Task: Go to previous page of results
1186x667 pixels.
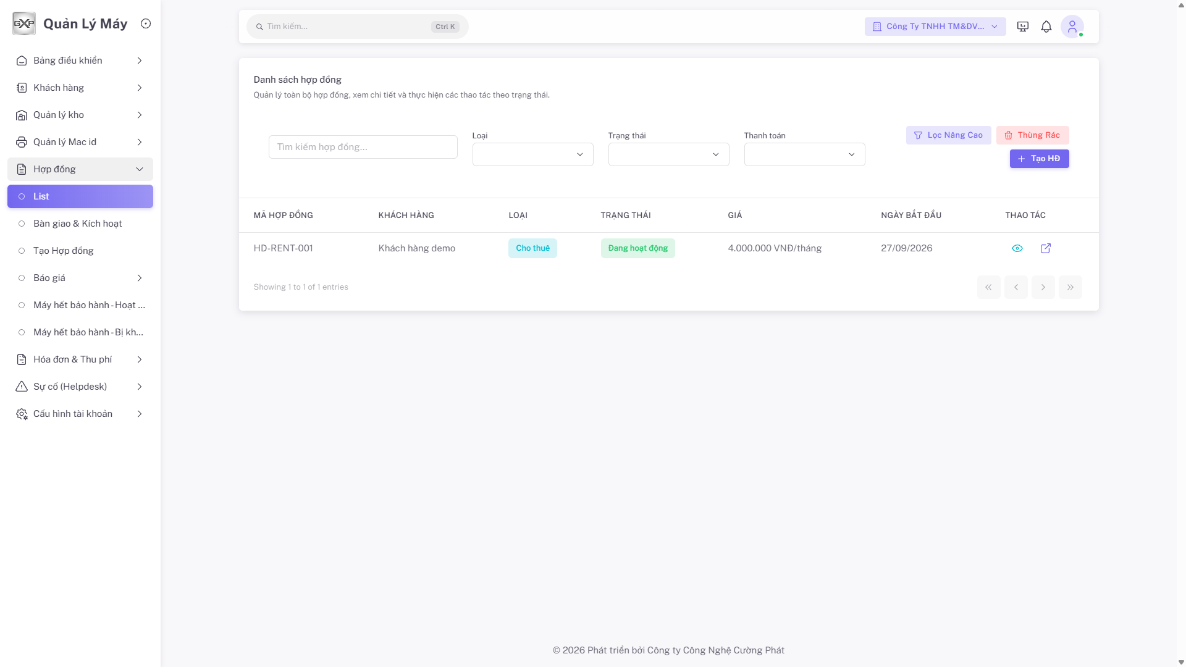Action: [x=1016, y=287]
